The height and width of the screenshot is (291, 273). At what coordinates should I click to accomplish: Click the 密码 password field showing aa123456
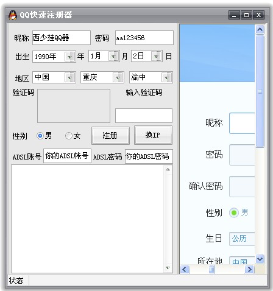[x=144, y=38]
